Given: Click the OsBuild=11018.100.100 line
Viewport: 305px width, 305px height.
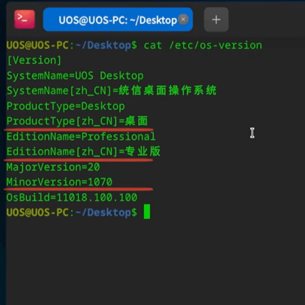Looking at the screenshot, I should click(72, 197).
